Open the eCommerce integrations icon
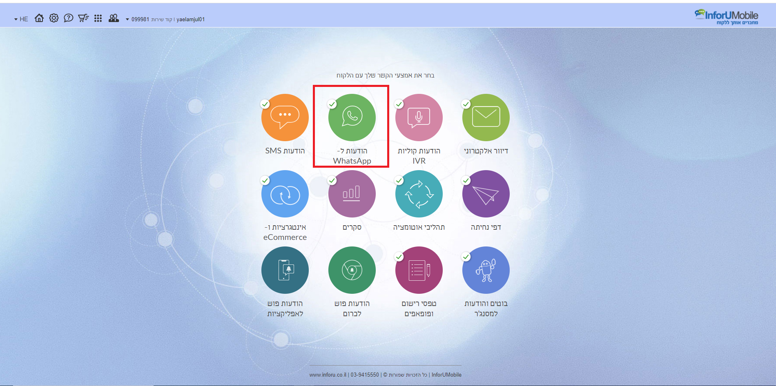776x386 pixels. 285,194
